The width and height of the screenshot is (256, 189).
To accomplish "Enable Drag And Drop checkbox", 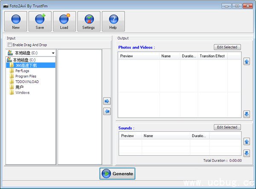I will (10, 45).
